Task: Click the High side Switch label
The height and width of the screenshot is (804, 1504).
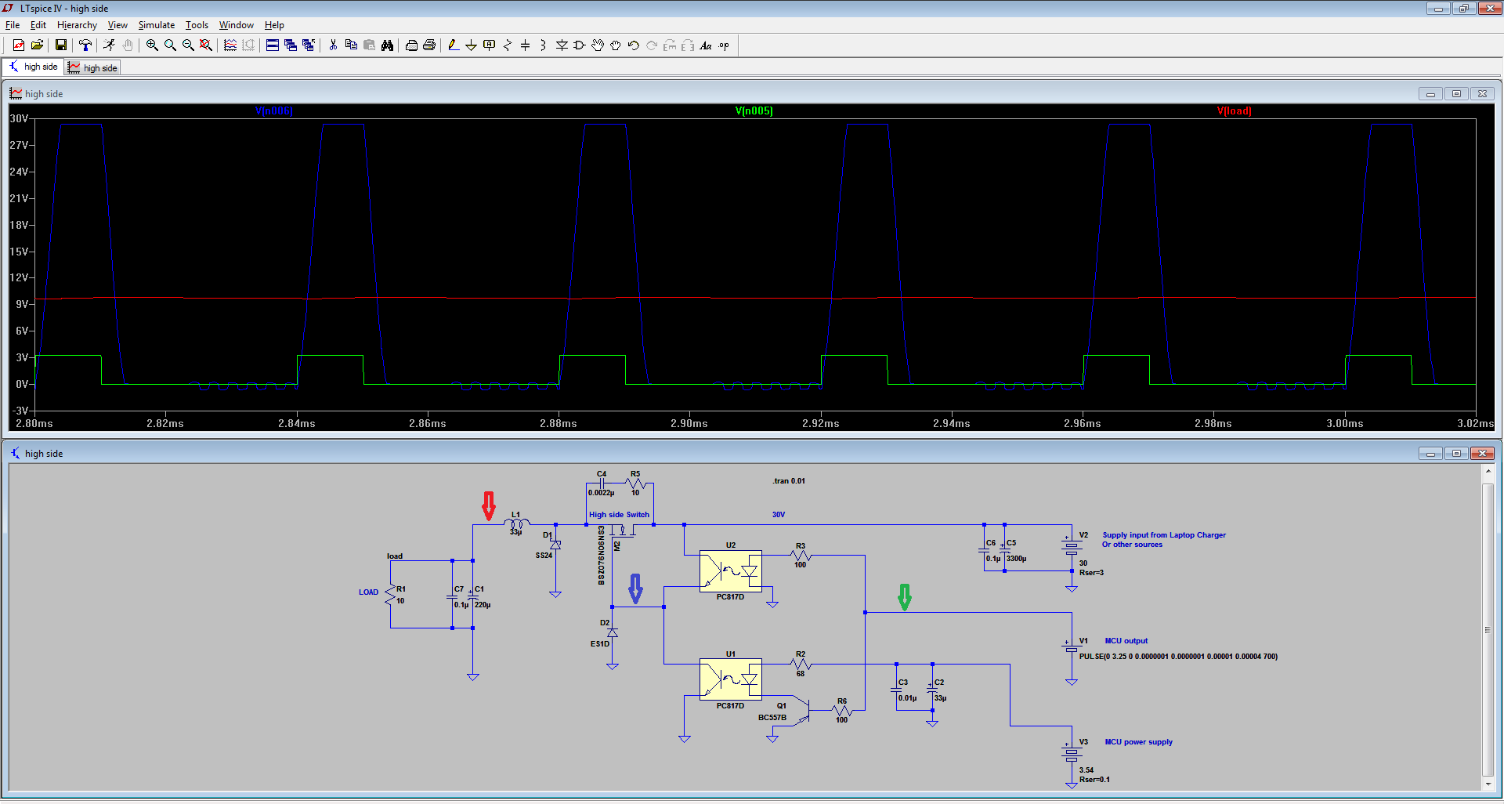Action: pos(619,515)
